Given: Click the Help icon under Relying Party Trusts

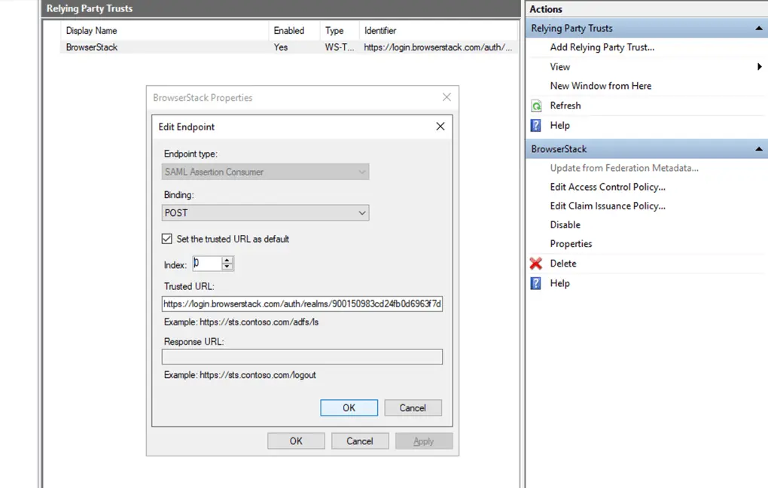Looking at the screenshot, I should 536,126.
